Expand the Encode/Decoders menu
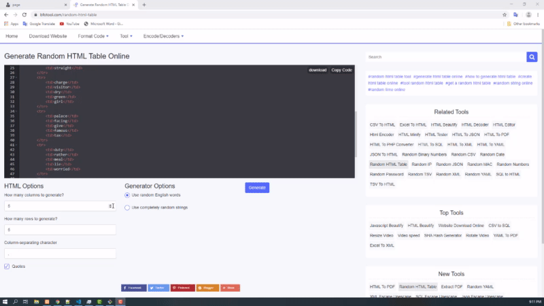 point(163,36)
